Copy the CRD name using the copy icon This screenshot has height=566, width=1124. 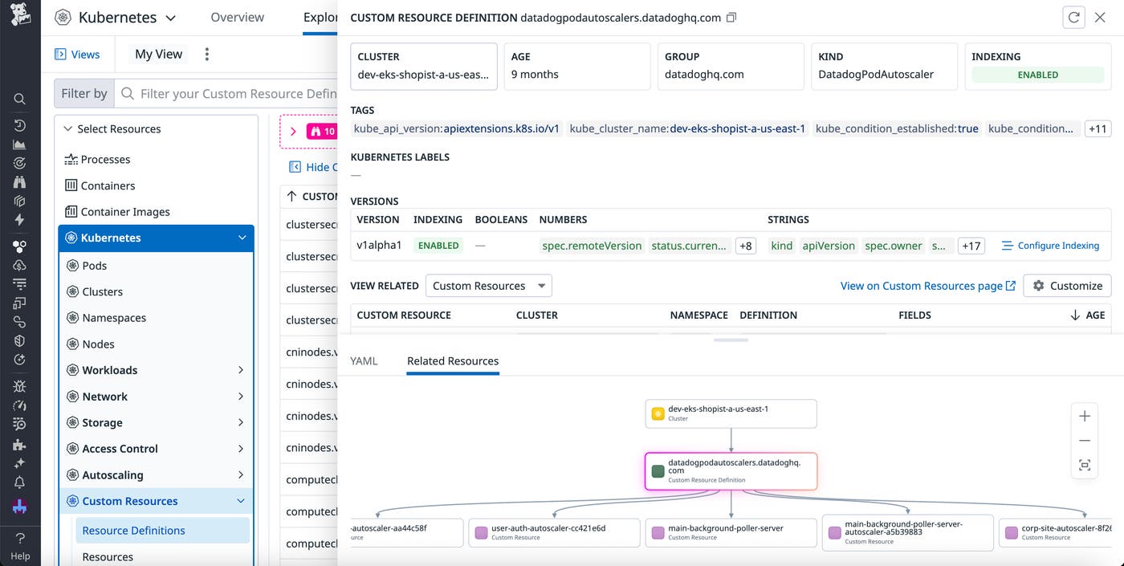731,16
